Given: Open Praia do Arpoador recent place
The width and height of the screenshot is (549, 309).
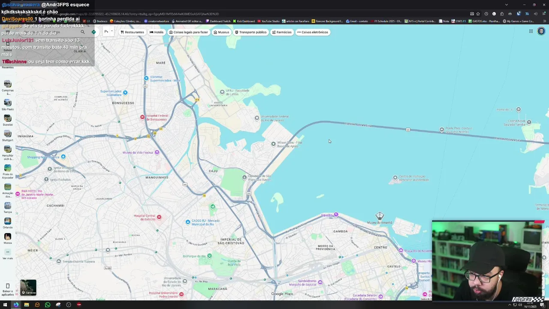Looking at the screenshot, I should tap(7, 171).
